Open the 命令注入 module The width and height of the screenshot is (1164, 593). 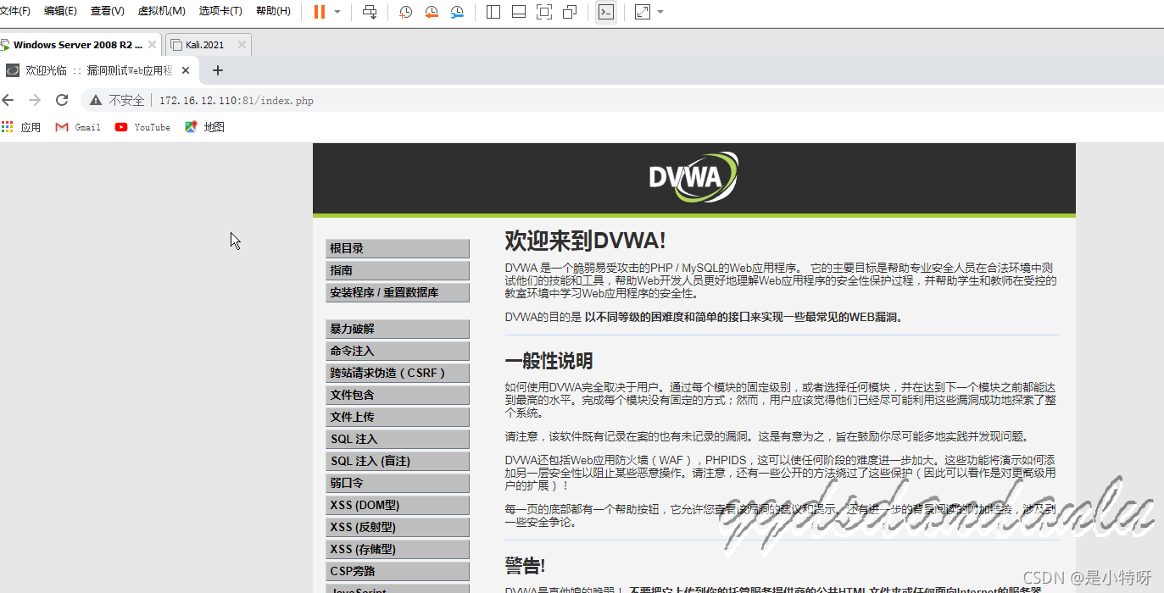pyautogui.click(x=398, y=351)
